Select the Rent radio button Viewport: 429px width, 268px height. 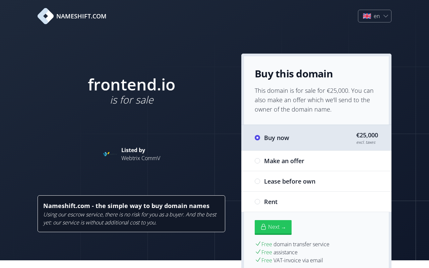pyautogui.click(x=257, y=202)
